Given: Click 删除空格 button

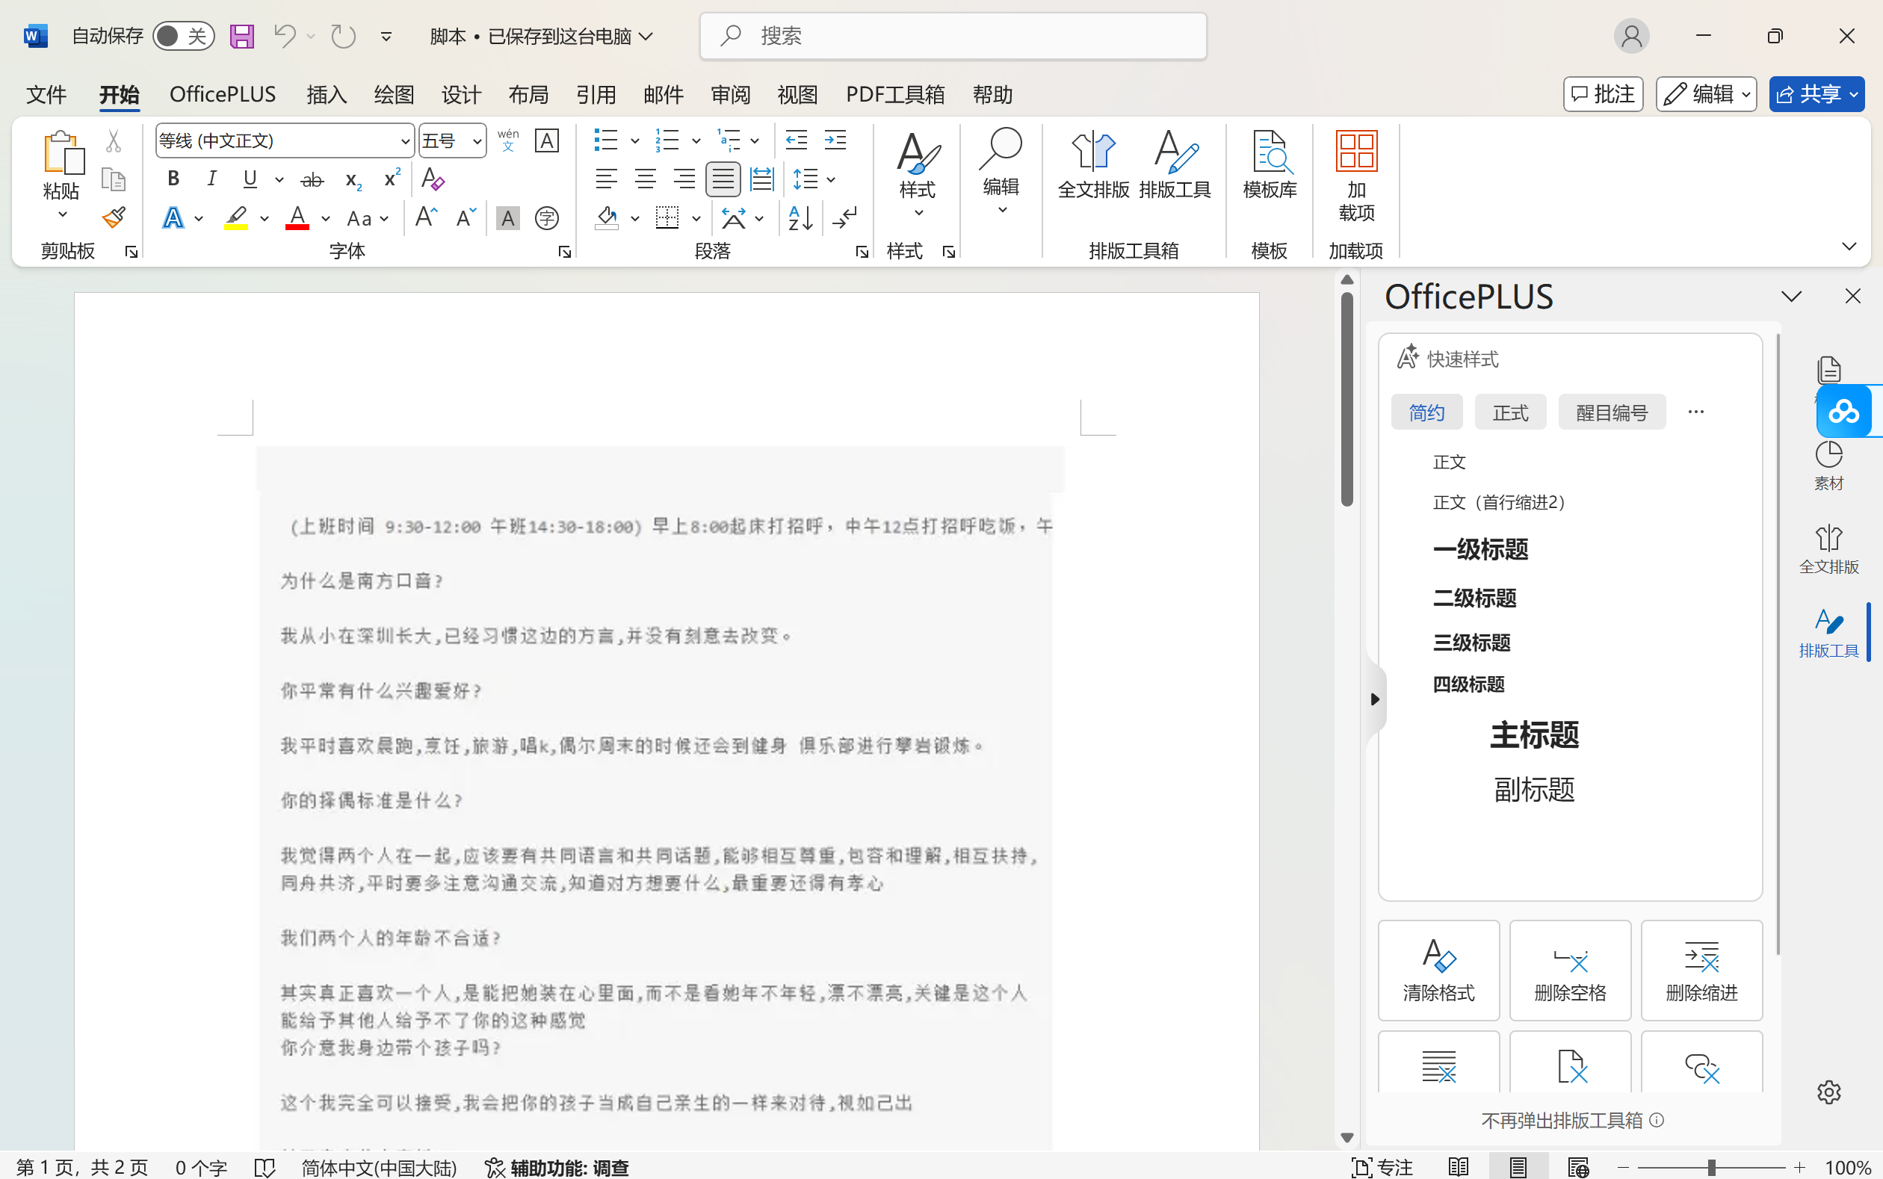Looking at the screenshot, I should (x=1570, y=970).
